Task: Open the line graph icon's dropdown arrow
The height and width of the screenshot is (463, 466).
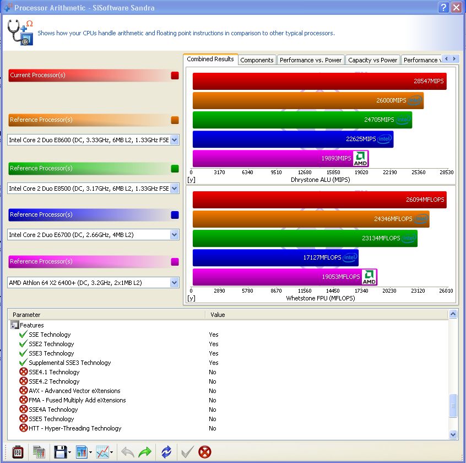Action: [111, 453]
